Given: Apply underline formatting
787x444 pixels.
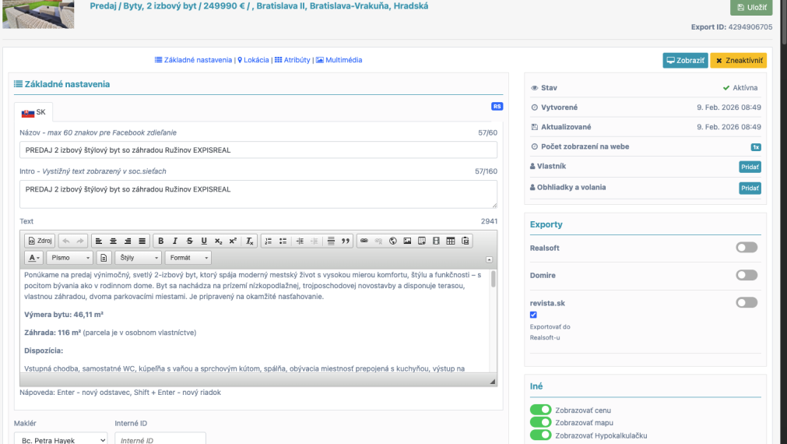Looking at the screenshot, I should tap(204, 241).
